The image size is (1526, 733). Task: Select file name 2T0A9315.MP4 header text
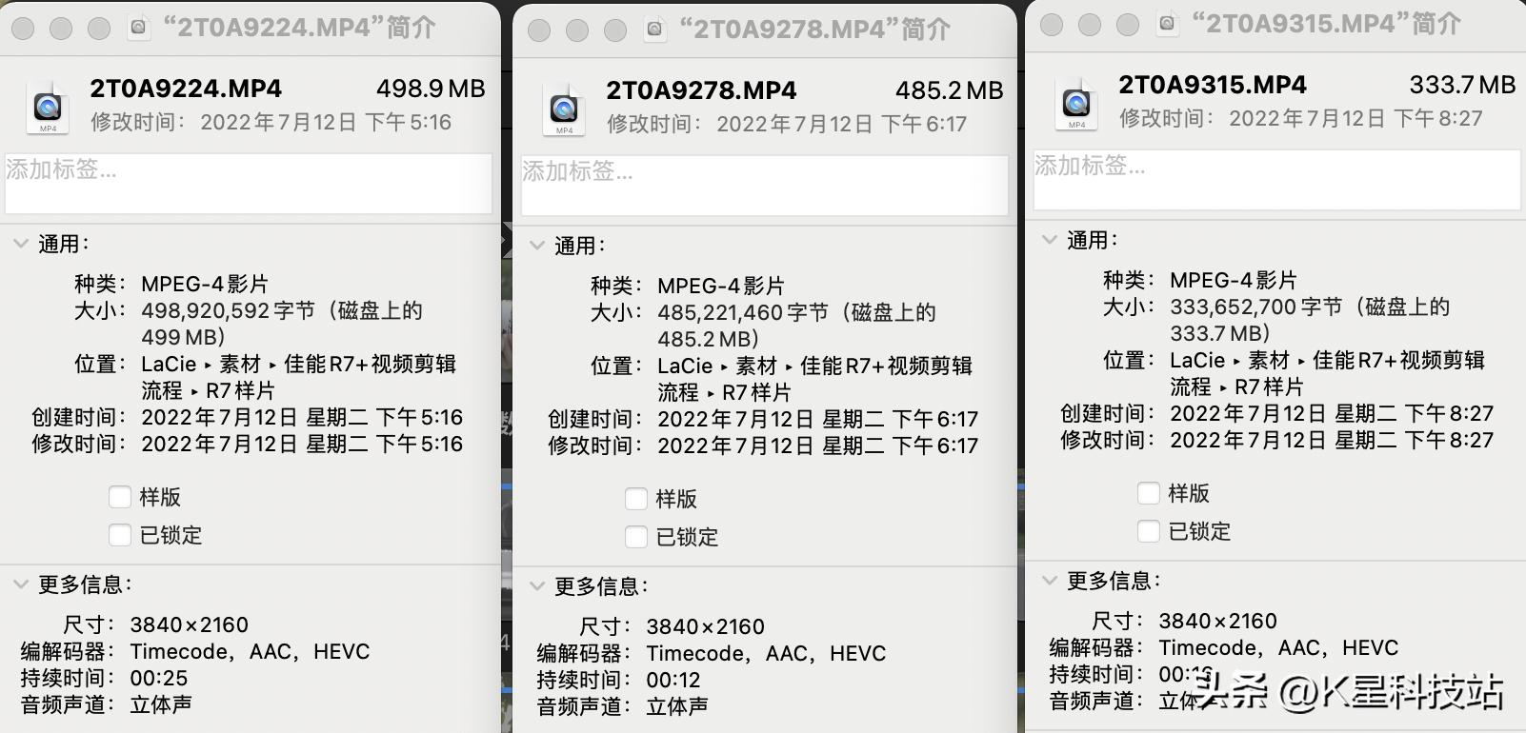click(x=1213, y=86)
